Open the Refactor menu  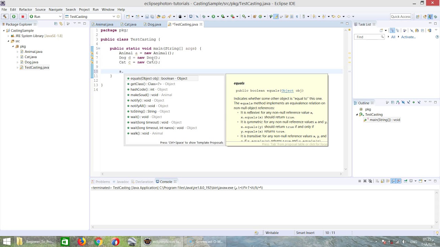(x=25, y=10)
